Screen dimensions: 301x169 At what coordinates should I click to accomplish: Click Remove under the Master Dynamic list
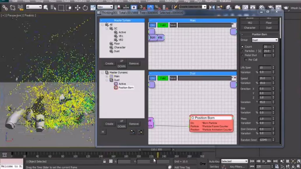tap(134, 124)
